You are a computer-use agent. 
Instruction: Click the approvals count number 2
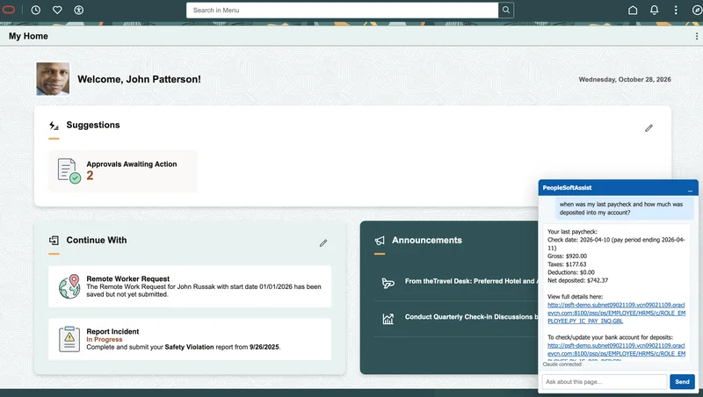91,176
